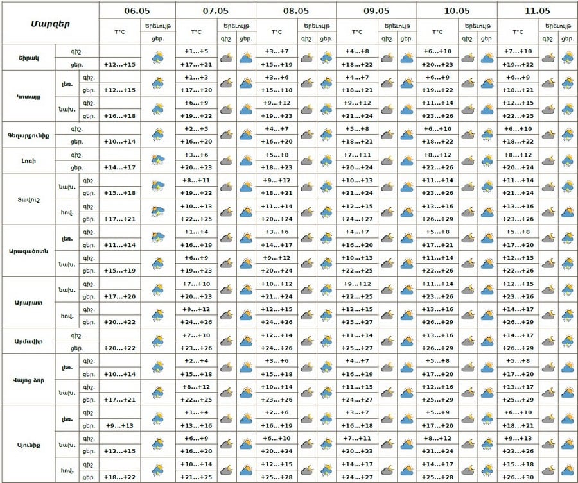Click Շիրակ 11.05 daytime weather icon

(568, 58)
